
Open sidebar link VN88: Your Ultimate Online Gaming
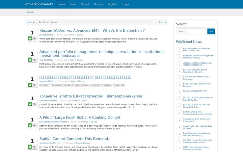(x=196, y=148)
